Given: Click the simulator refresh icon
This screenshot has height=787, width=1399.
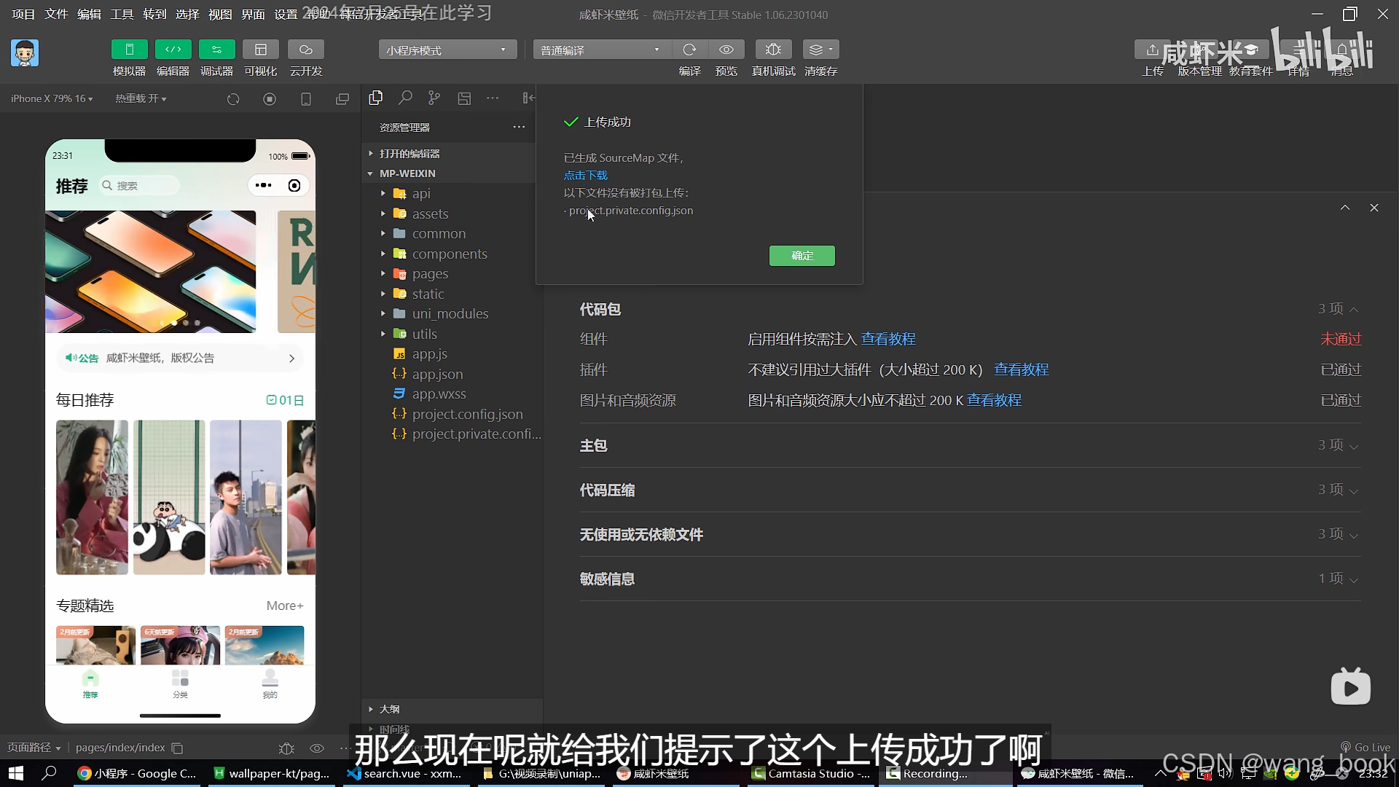Looking at the screenshot, I should coord(233,99).
